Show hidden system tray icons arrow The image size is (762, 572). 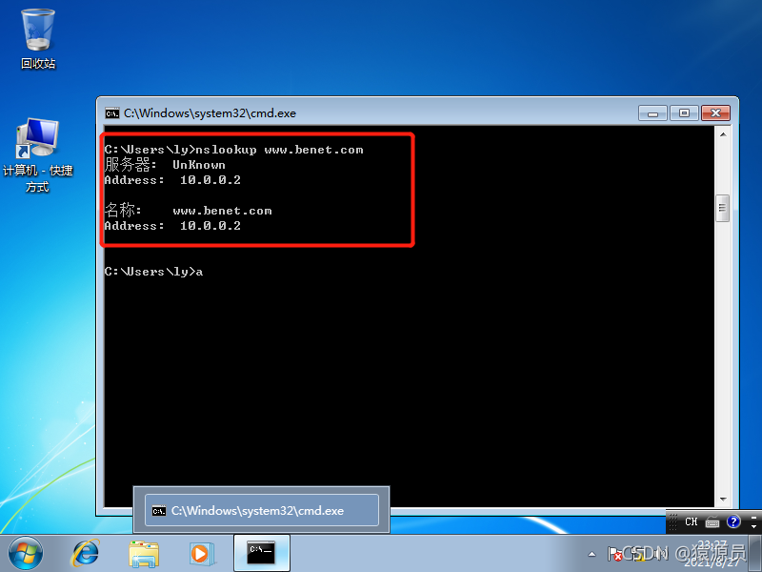(592, 554)
